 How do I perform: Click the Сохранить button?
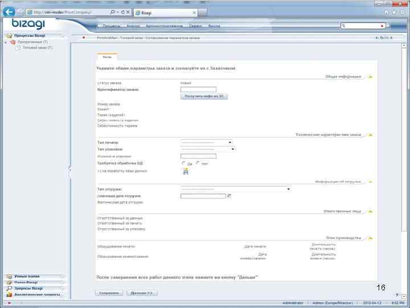(x=109, y=293)
